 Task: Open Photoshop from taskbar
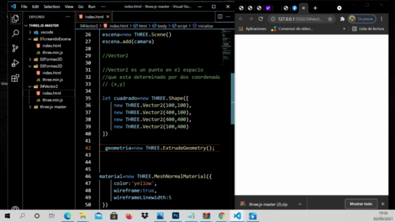[x=175, y=216]
